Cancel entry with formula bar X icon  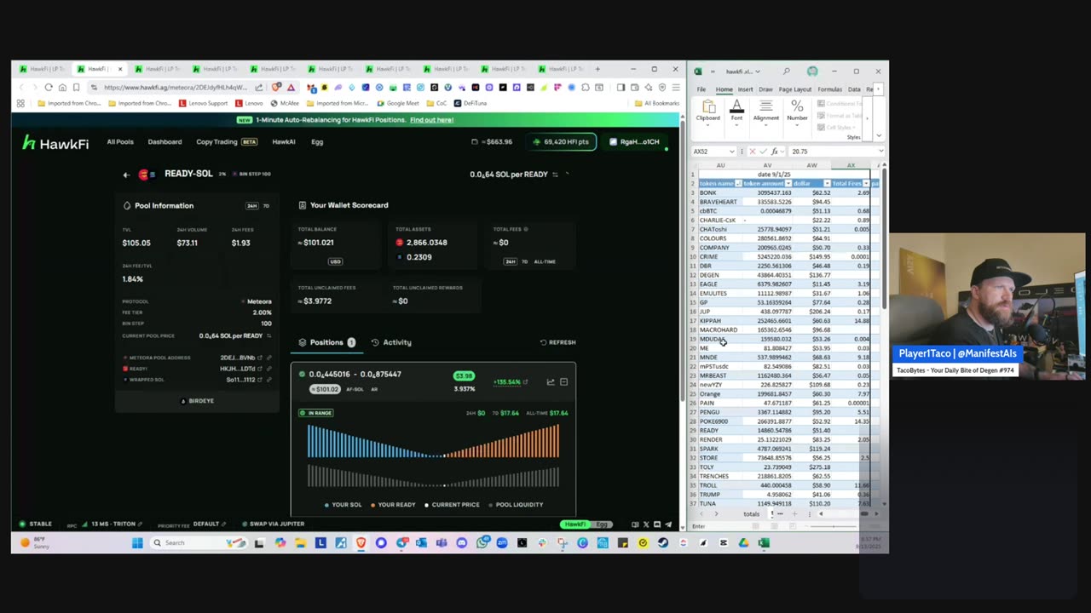pyautogui.click(x=752, y=152)
